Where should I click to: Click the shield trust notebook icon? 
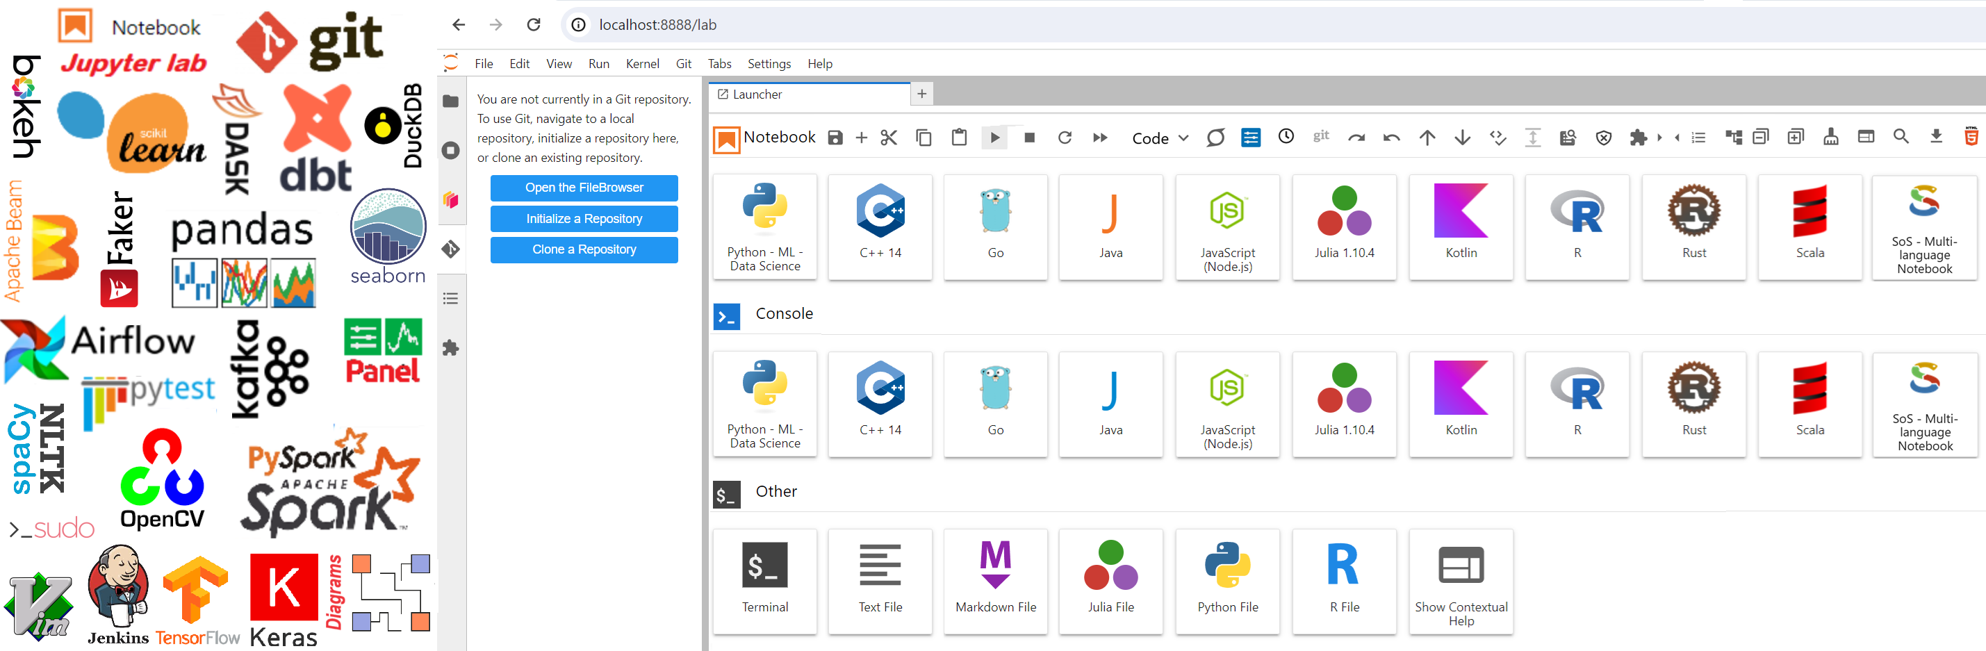click(1604, 138)
